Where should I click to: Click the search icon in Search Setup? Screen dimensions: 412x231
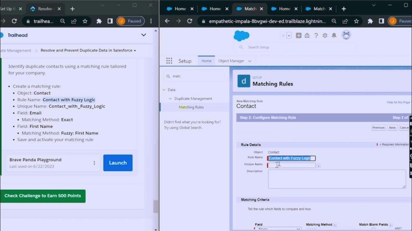pyautogui.click(x=241, y=47)
